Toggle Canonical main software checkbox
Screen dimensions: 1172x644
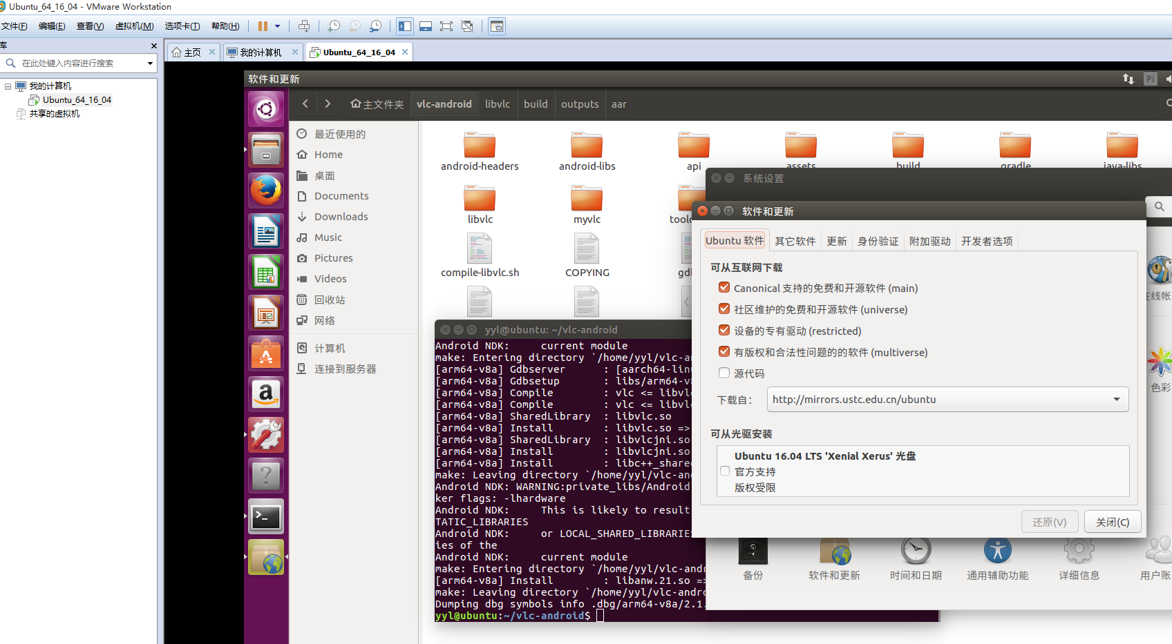tap(724, 287)
